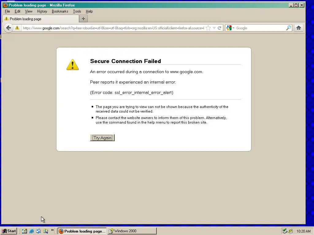Click the magnifying glass search icon

288,28
